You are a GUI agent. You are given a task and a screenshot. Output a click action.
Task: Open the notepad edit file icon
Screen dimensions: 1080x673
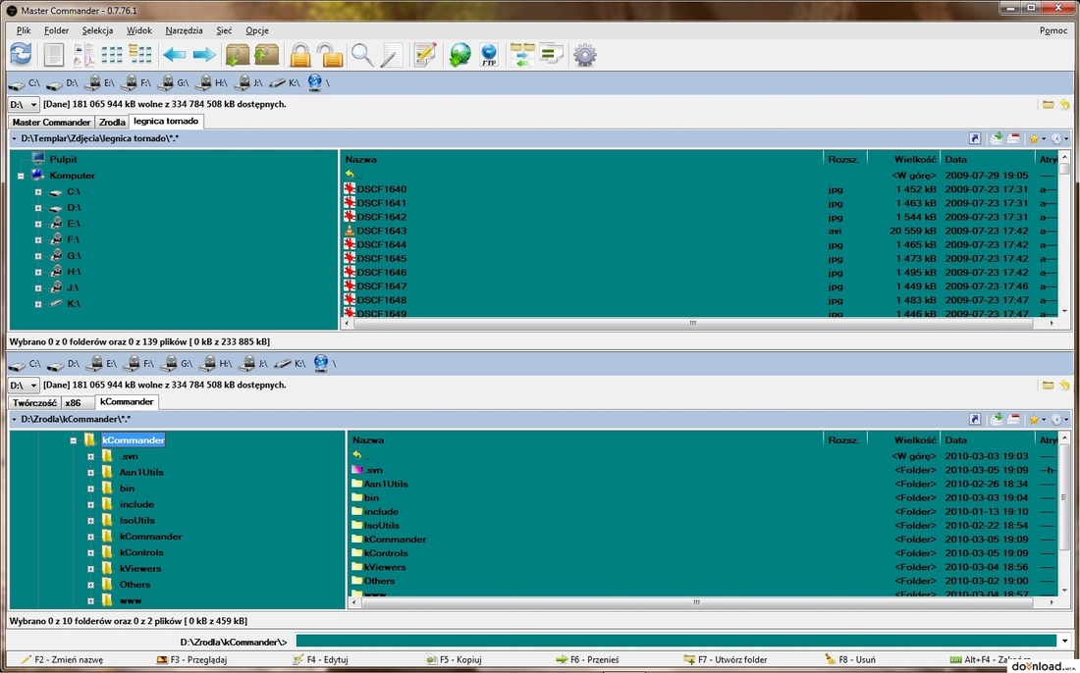coord(425,54)
